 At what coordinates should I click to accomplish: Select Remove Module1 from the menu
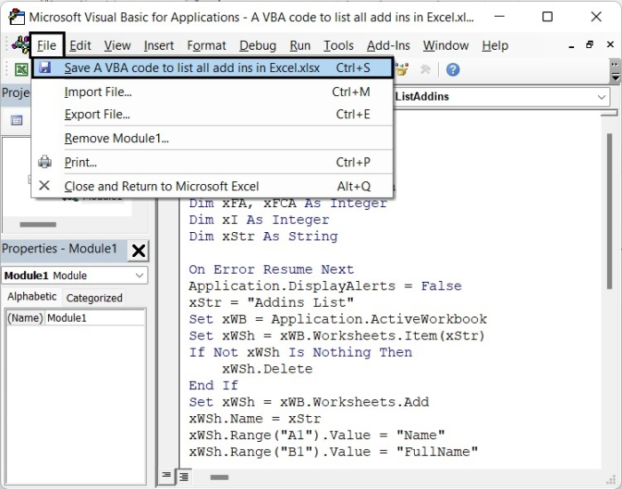point(116,139)
